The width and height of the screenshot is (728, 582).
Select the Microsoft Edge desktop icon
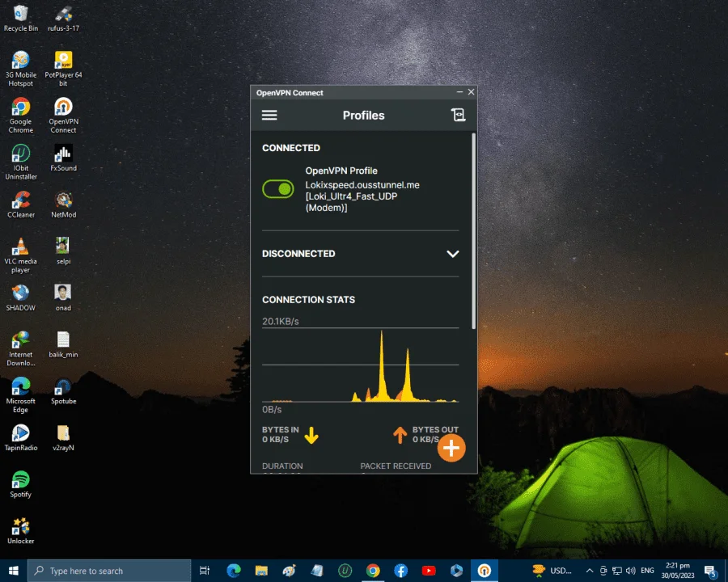(x=20, y=395)
